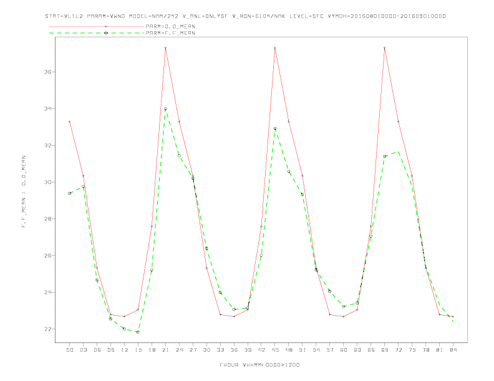494x381 pixels.
Task: Click the x-axis tick label 12
Action: coord(125,350)
